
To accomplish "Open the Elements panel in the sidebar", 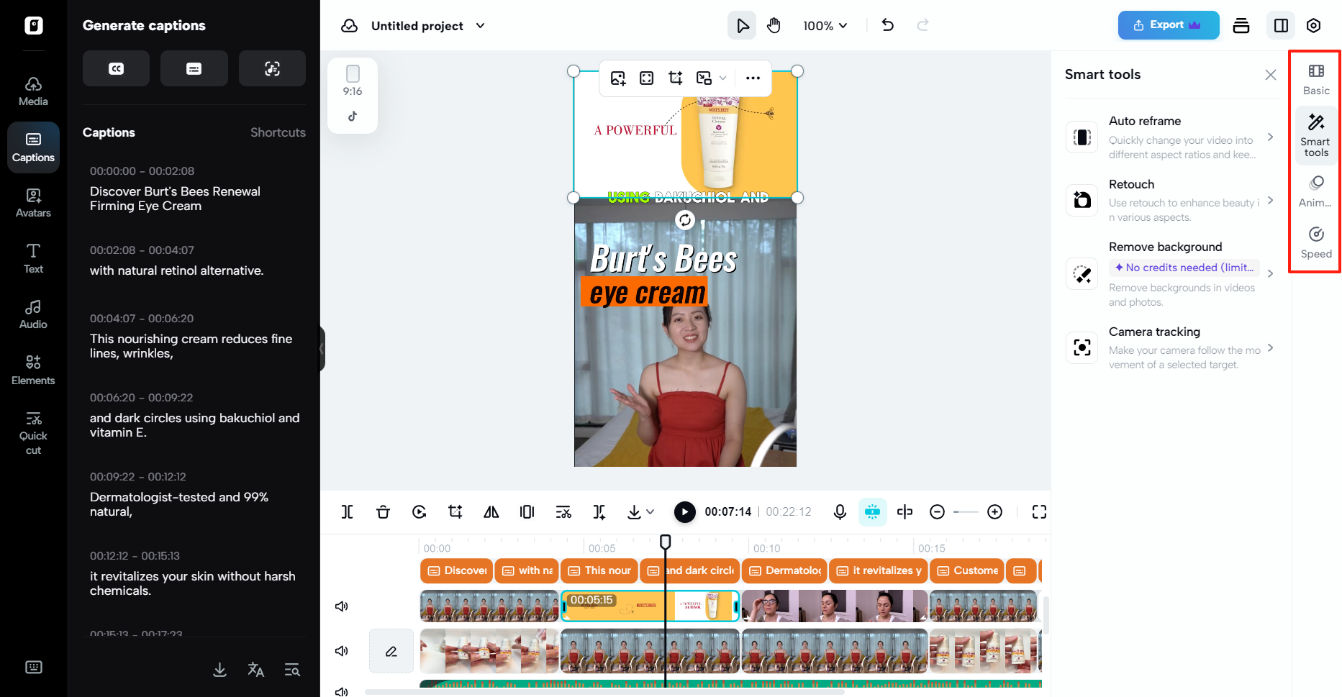I will click(x=33, y=370).
